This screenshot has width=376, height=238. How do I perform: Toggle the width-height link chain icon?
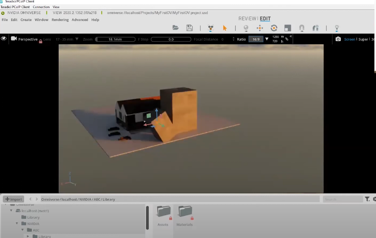(x=287, y=39)
